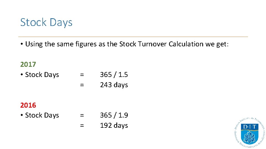Click the "Stock Days" bullet under 2017

point(42,75)
